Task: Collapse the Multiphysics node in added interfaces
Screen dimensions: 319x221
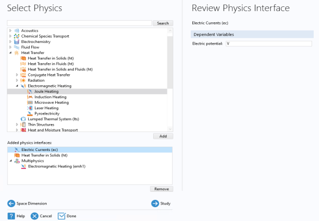Action: [11, 161]
